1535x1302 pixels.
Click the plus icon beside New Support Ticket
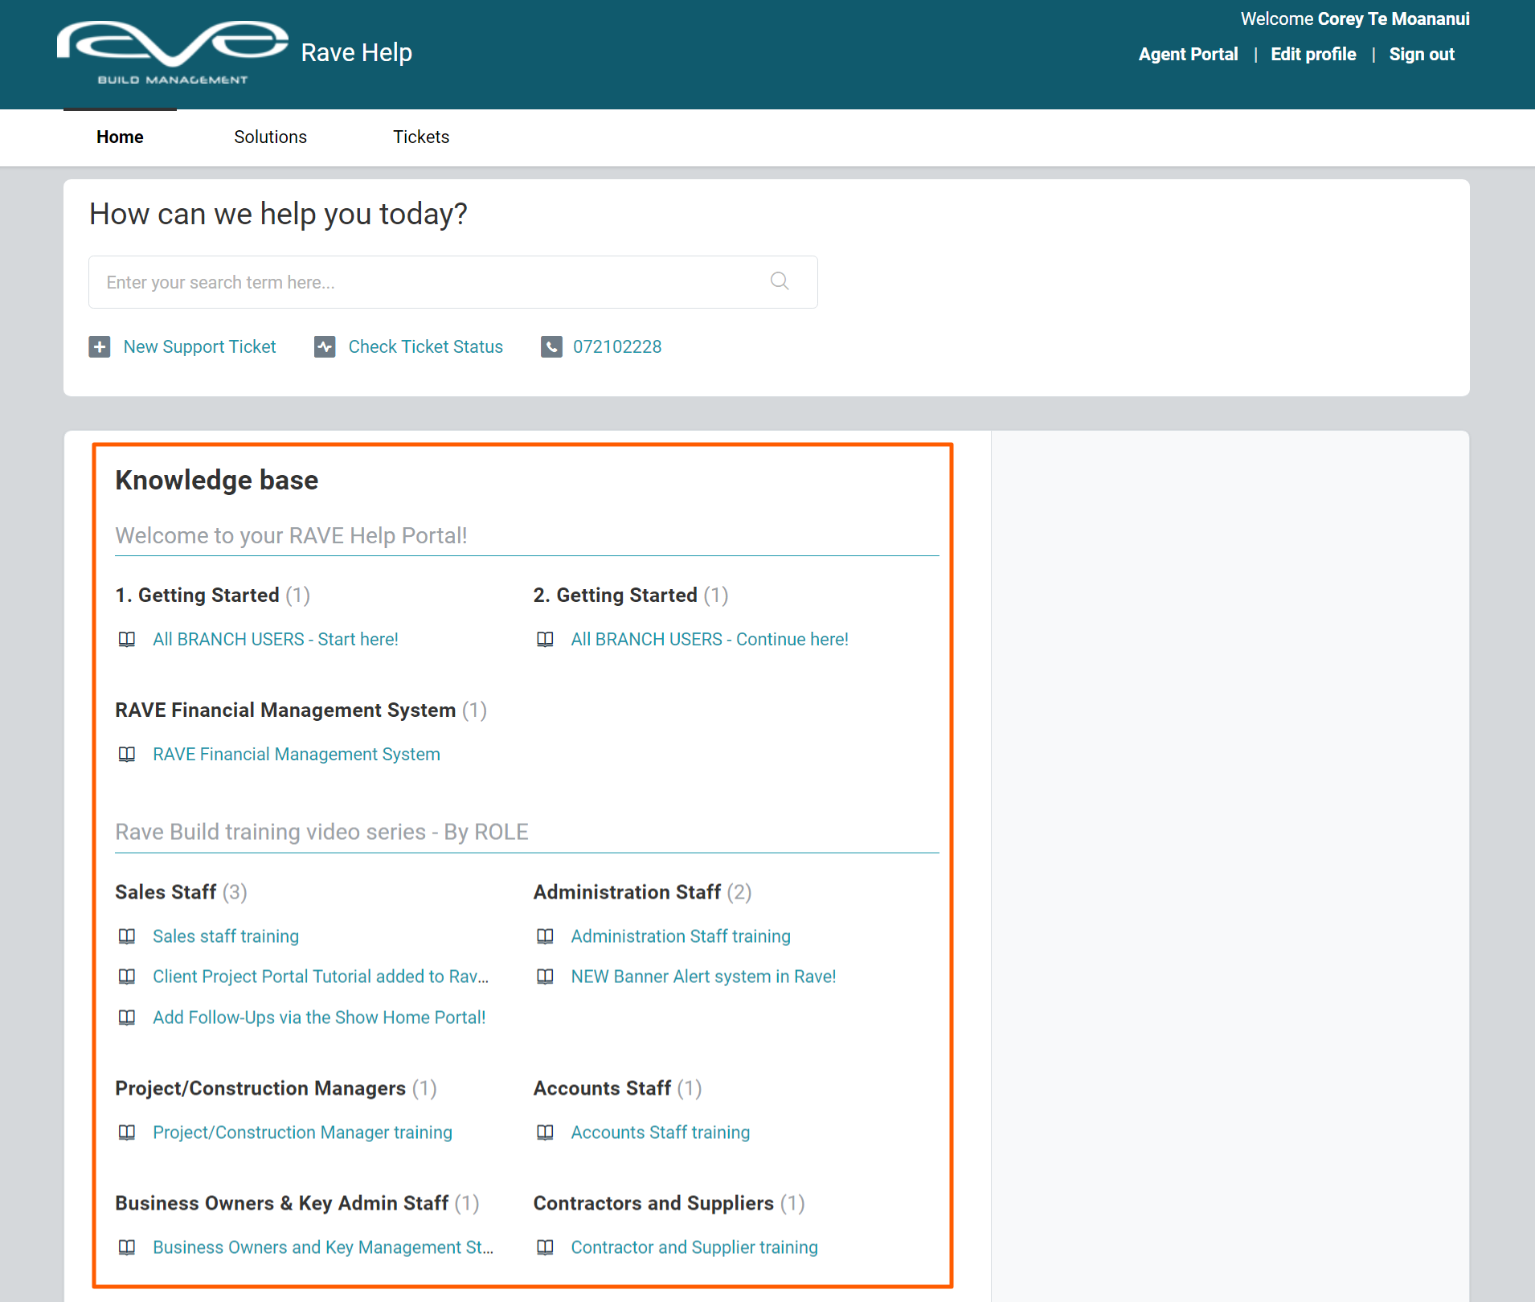coord(100,347)
